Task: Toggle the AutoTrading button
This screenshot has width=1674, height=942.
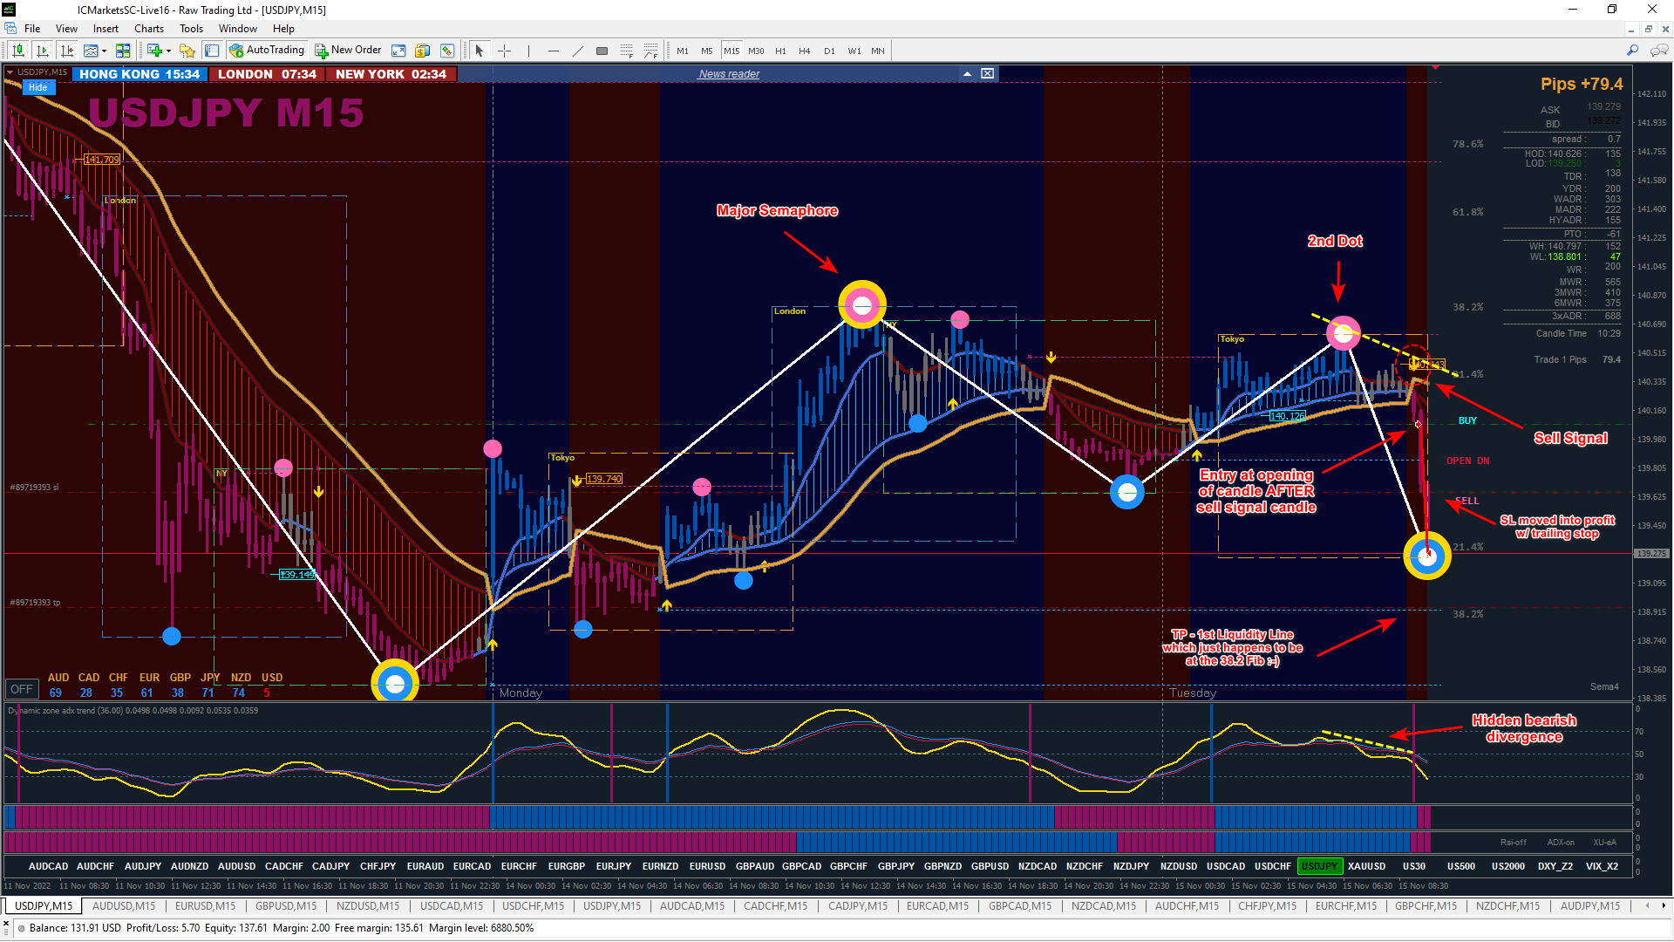Action: [267, 51]
